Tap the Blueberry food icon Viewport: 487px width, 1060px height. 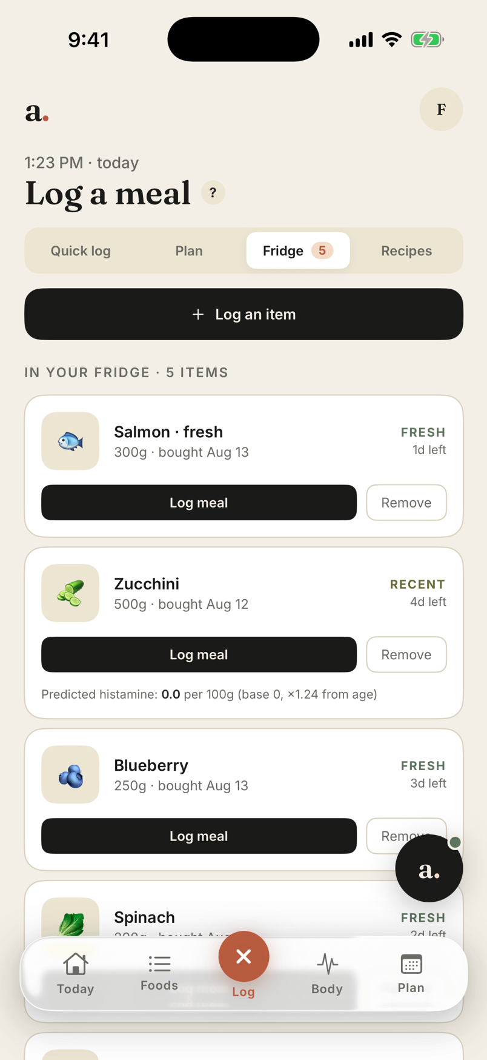70,774
